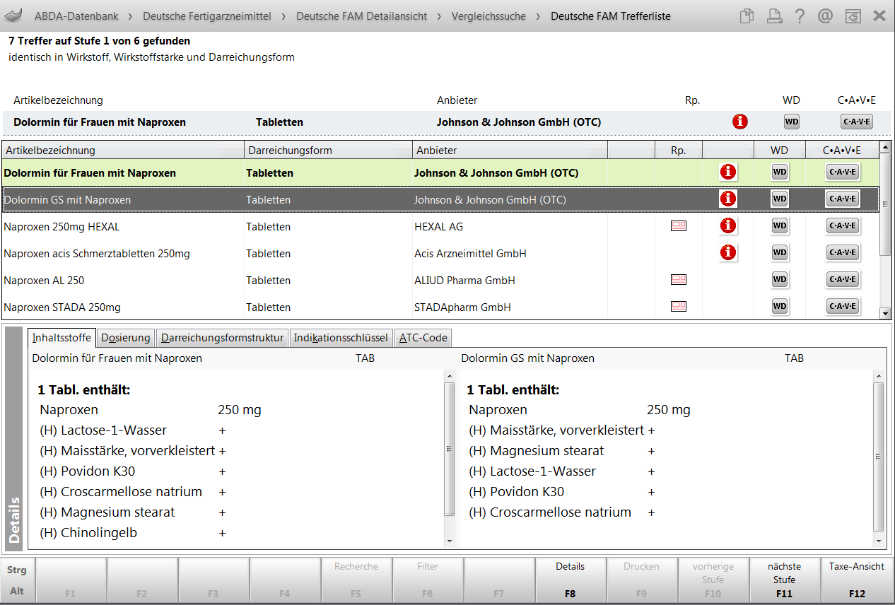Open the ATC-Code tab
The width and height of the screenshot is (895, 605).
(423, 338)
